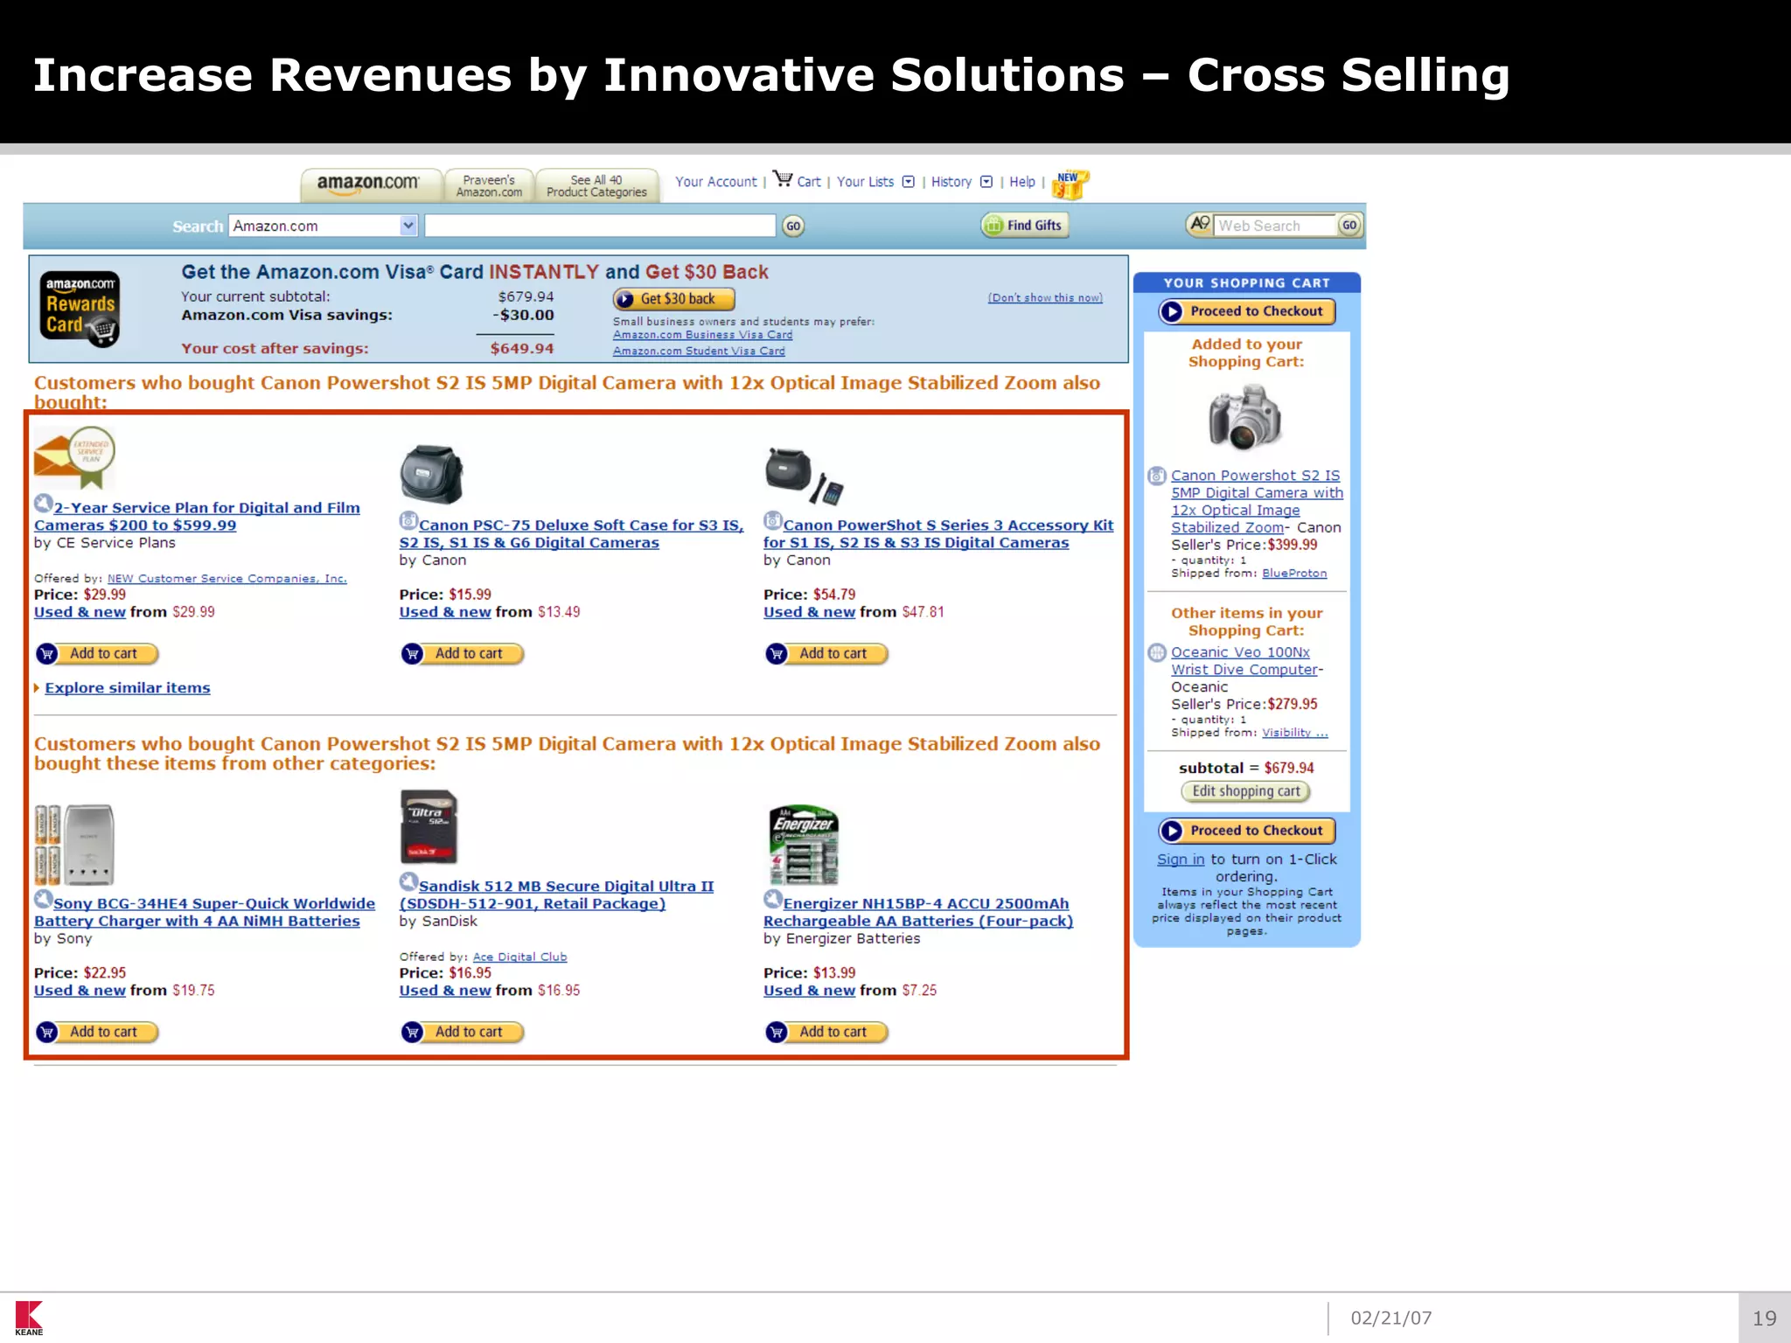The height and width of the screenshot is (1343, 1791).
Task: Add 2-Year Service Plan to cart
Action: point(96,653)
